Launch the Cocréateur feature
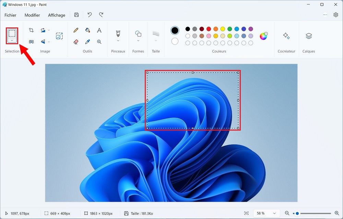Screen dimensions: 343x219 [x=286, y=36]
